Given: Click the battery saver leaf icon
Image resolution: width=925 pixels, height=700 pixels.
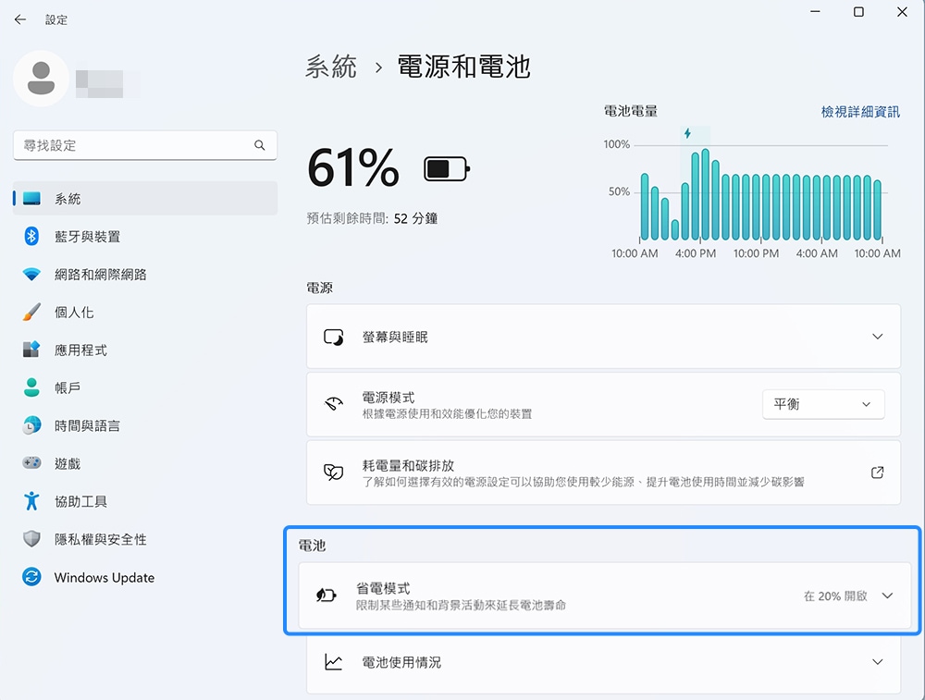Looking at the screenshot, I should 327,595.
